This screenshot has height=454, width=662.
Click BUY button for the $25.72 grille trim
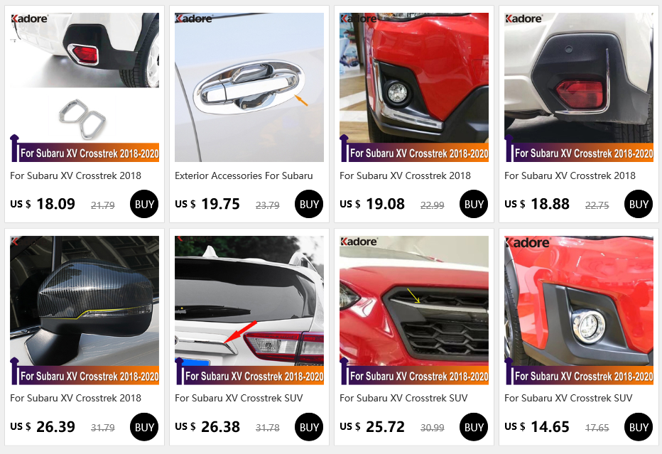coord(474,427)
